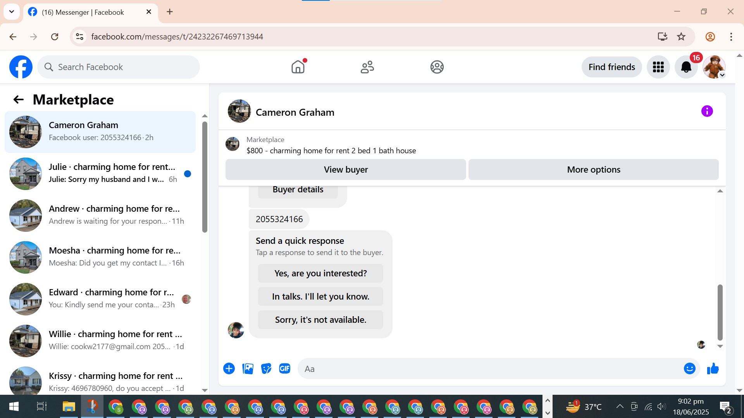Screen dimensions: 744x418
Task: Open Task View on the taskbar
Action: [x=41, y=406]
